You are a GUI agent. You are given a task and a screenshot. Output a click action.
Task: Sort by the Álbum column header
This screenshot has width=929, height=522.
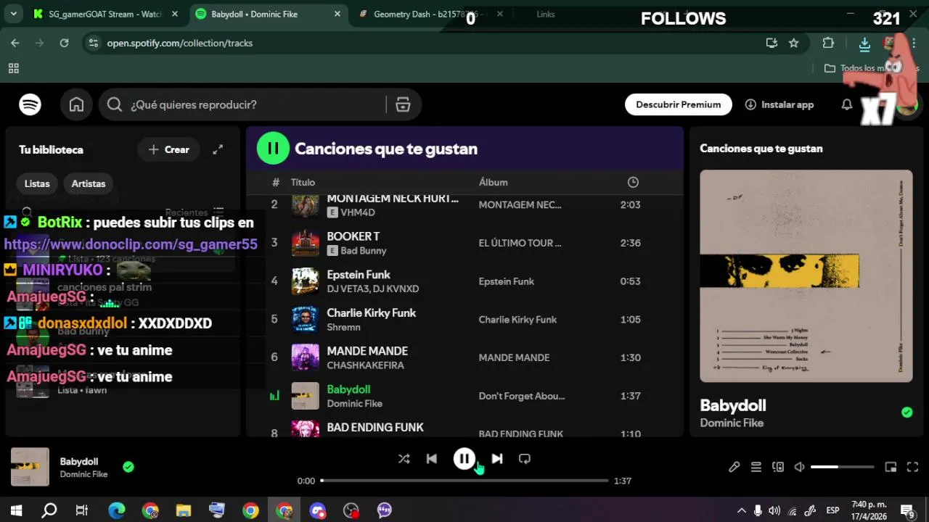494,182
